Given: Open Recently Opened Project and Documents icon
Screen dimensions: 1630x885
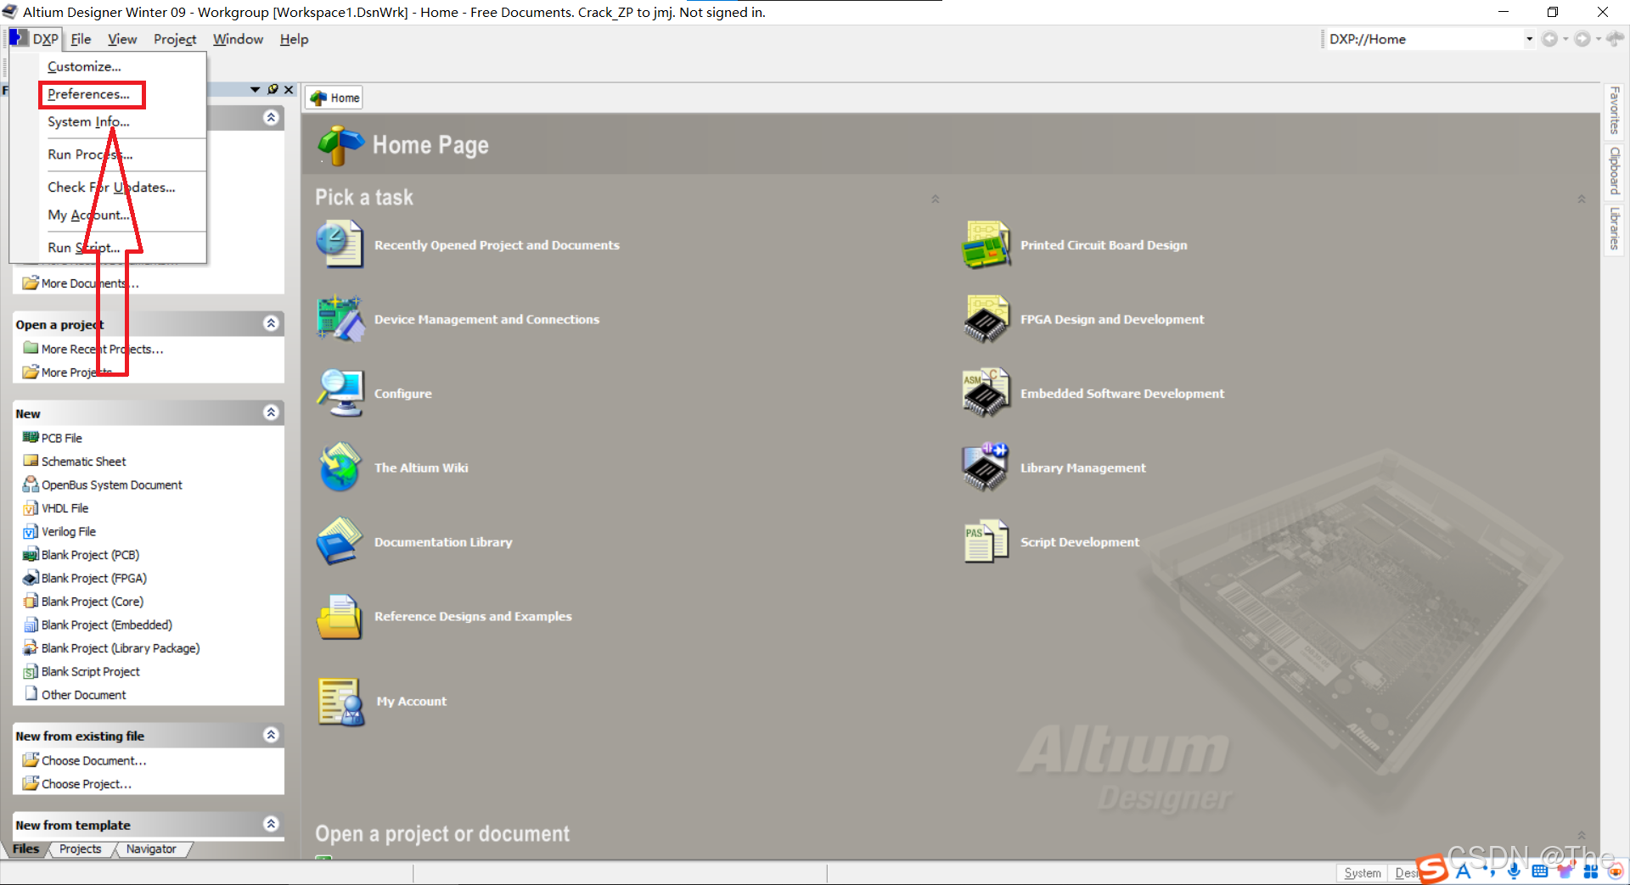Looking at the screenshot, I should click(340, 244).
